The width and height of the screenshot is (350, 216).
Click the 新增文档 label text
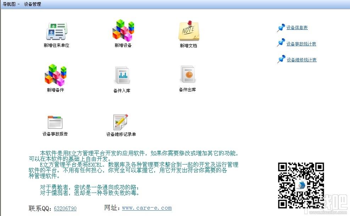point(189,45)
